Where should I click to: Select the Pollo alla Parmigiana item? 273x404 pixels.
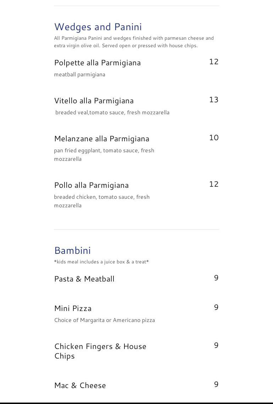click(x=91, y=185)
